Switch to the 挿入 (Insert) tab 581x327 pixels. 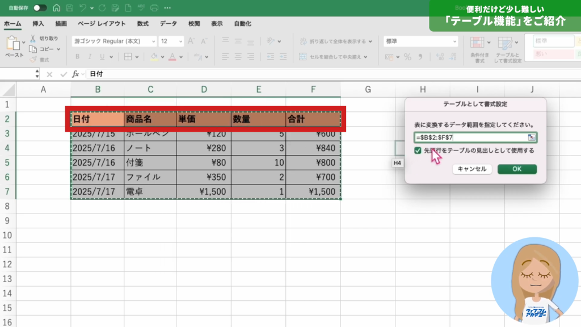[38, 24]
